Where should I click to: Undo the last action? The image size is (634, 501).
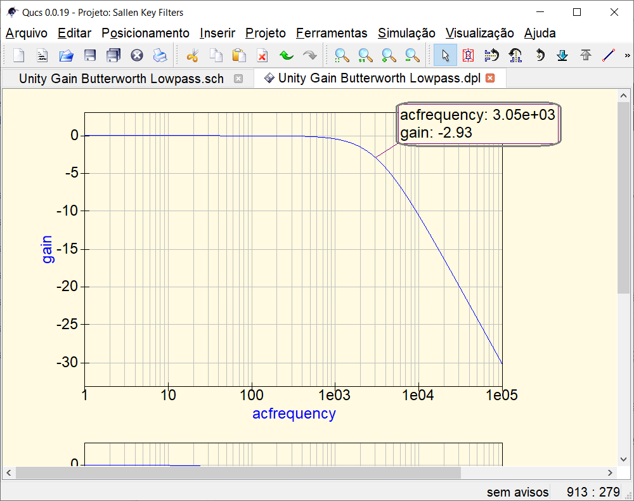(x=286, y=55)
